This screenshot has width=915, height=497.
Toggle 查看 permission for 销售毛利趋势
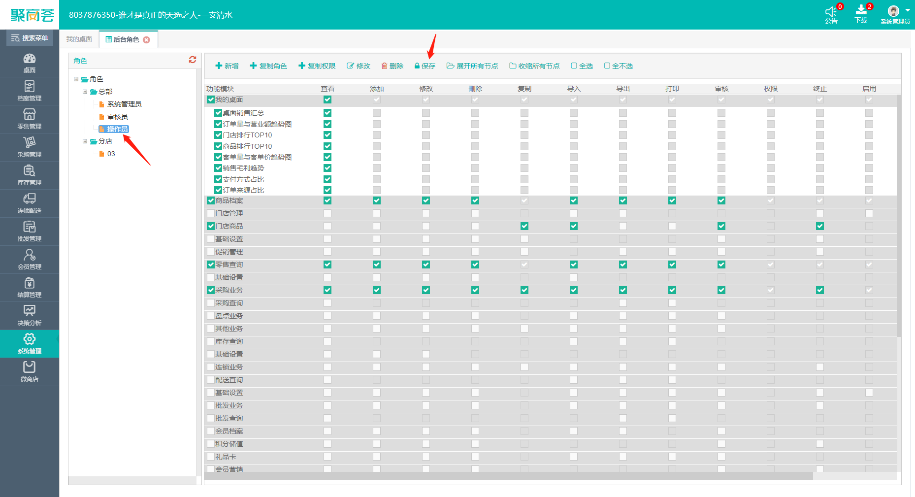[327, 168]
